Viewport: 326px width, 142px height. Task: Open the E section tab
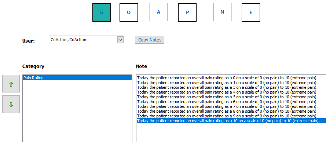251,12
